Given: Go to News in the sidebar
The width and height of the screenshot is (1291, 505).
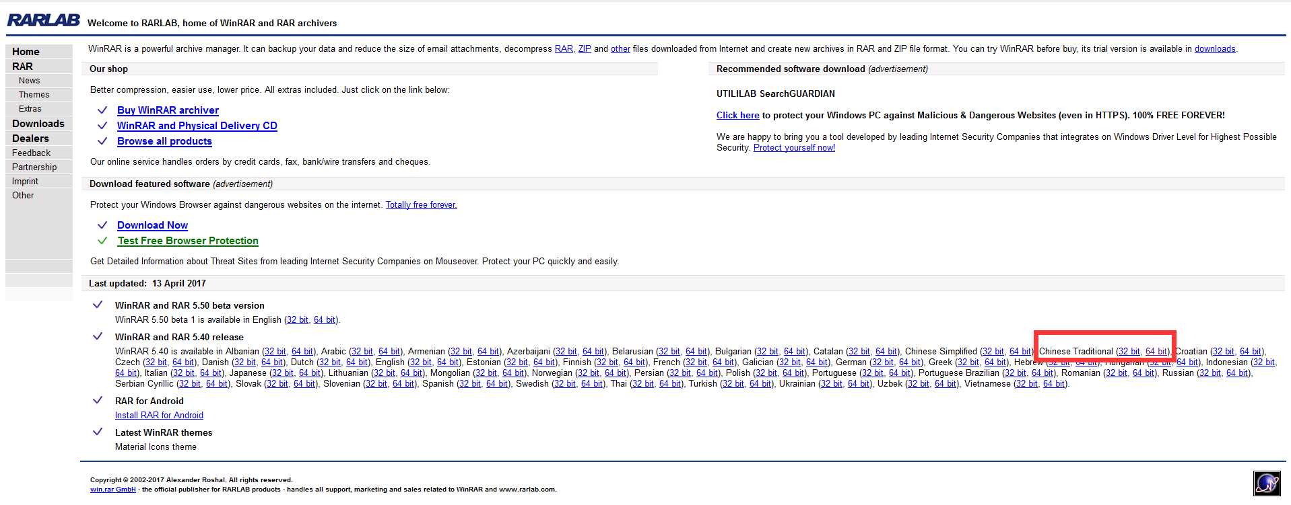Looking at the screenshot, I should (29, 81).
